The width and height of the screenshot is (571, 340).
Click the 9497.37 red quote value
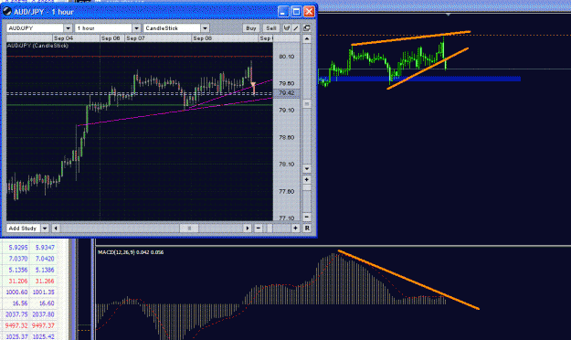(x=43, y=325)
